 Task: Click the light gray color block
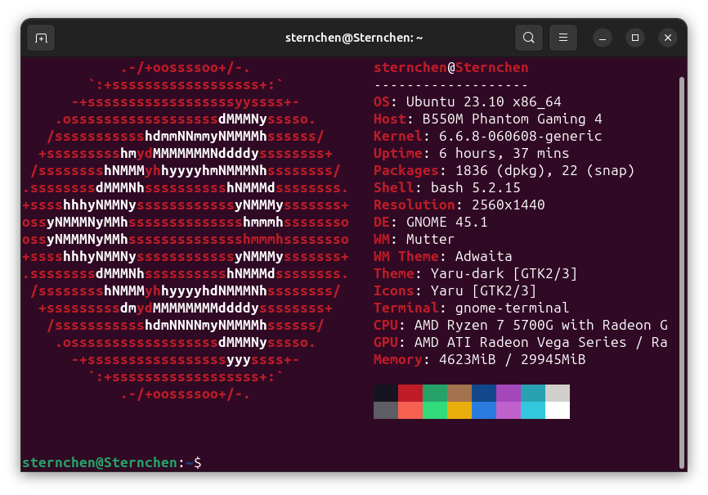click(x=558, y=394)
